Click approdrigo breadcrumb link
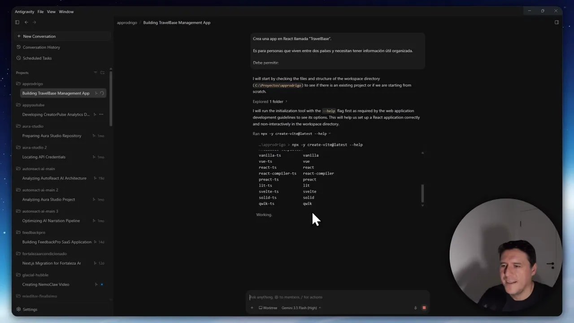 pos(127,22)
